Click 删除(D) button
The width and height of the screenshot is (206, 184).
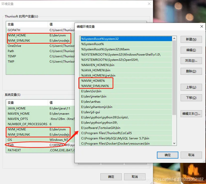coord(191,71)
